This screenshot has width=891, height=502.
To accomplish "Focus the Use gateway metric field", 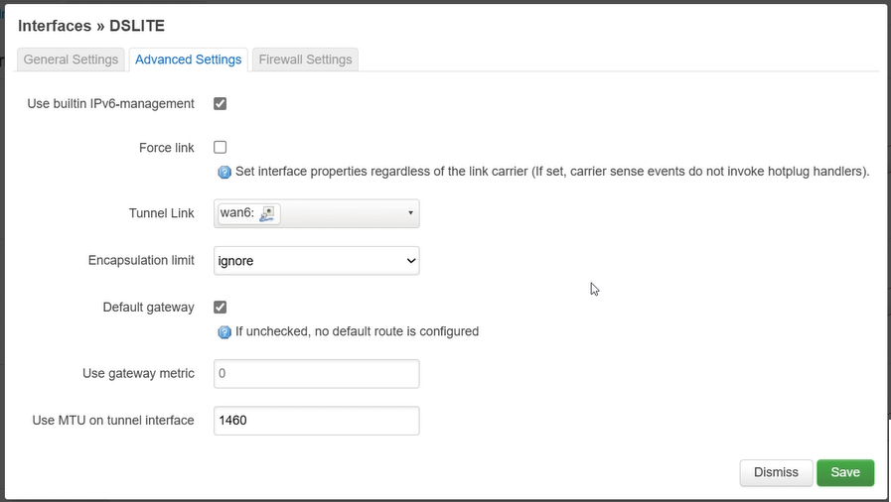I will click(x=317, y=374).
